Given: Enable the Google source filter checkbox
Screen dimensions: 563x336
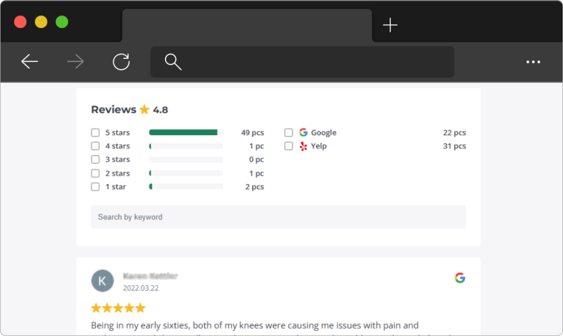Looking at the screenshot, I should tap(289, 133).
